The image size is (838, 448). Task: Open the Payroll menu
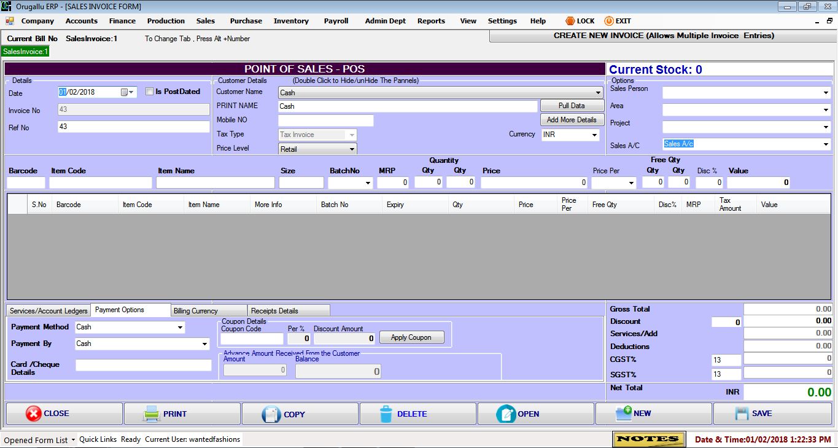coord(336,21)
